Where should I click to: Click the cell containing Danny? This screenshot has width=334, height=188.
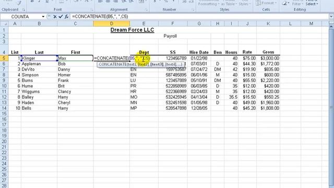click(75, 69)
